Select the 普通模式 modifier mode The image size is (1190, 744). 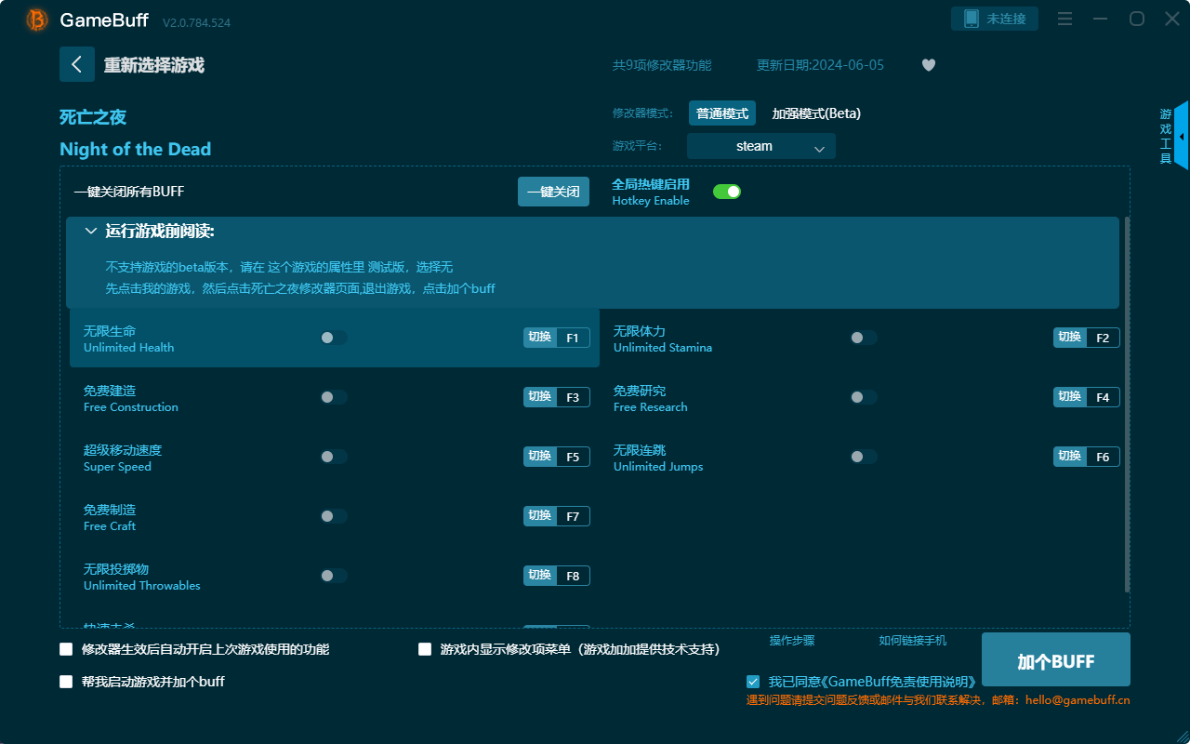722,113
